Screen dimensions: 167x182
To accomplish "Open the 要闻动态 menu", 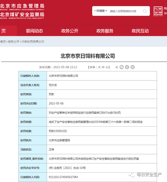I will [34, 31].
